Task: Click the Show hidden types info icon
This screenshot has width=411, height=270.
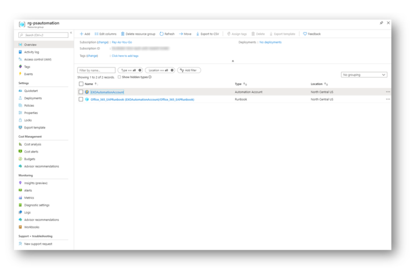Action: (150, 77)
